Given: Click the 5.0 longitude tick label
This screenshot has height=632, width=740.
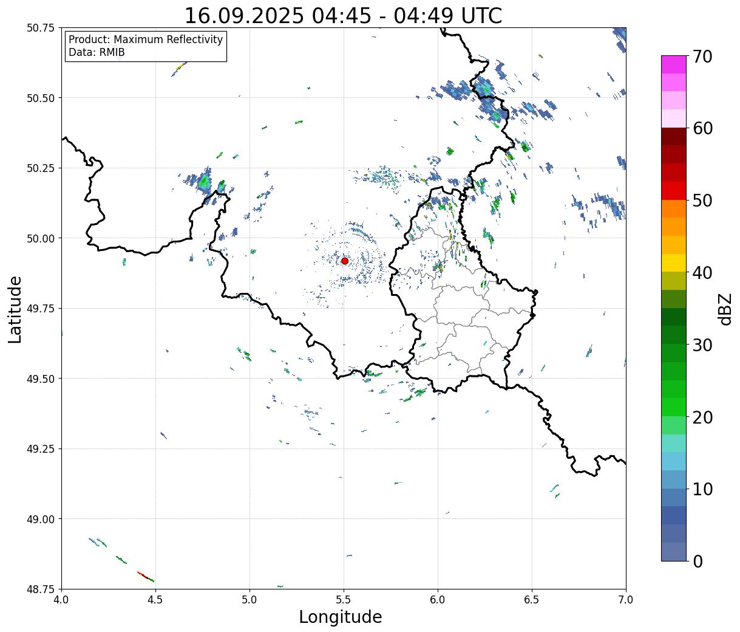Looking at the screenshot, I should (x=249, y=600).
